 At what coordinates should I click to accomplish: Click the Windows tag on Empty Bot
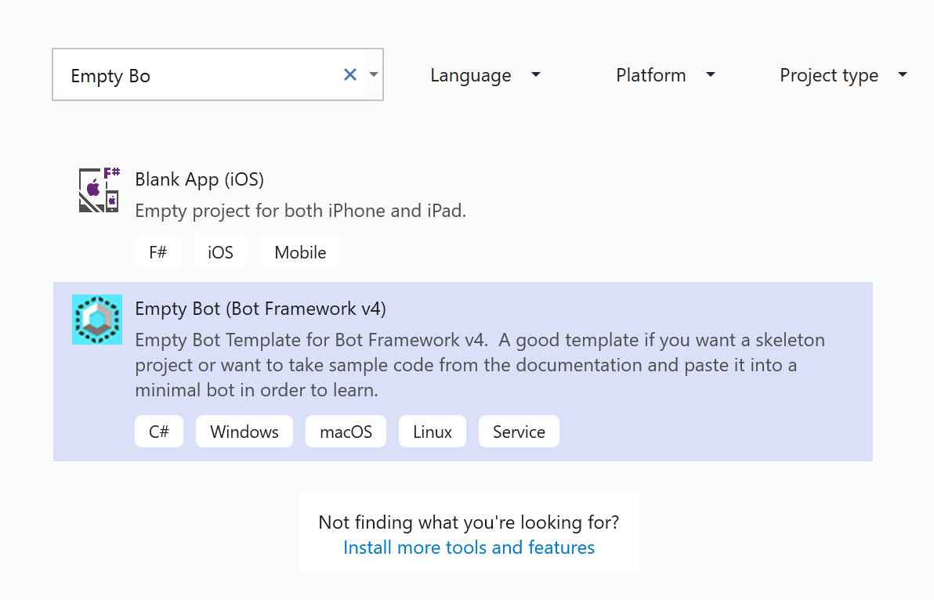coord(244,432)
